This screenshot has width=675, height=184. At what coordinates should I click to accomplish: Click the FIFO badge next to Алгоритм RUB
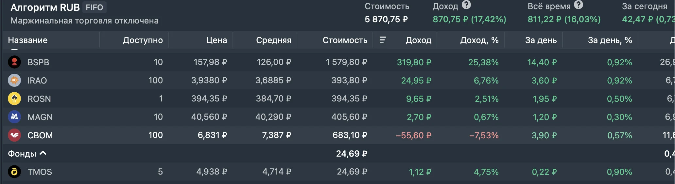point(95,7)
